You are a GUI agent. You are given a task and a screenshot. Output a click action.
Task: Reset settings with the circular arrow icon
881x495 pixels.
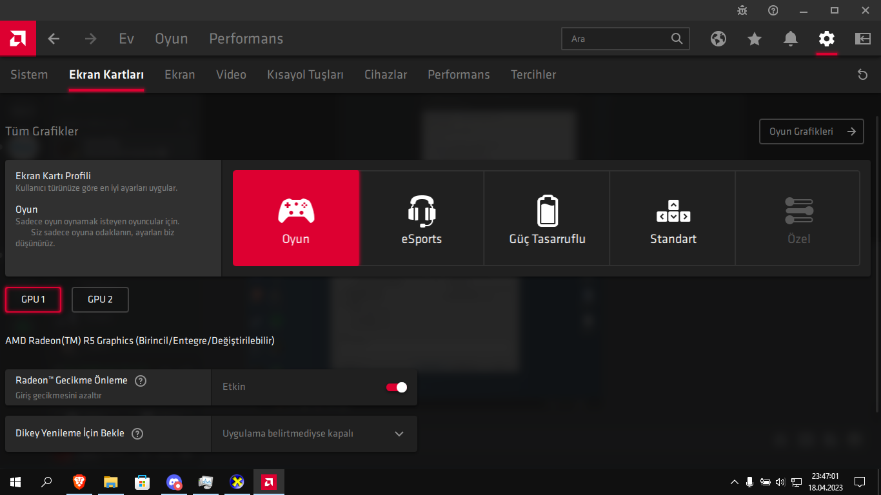(863, 75)
